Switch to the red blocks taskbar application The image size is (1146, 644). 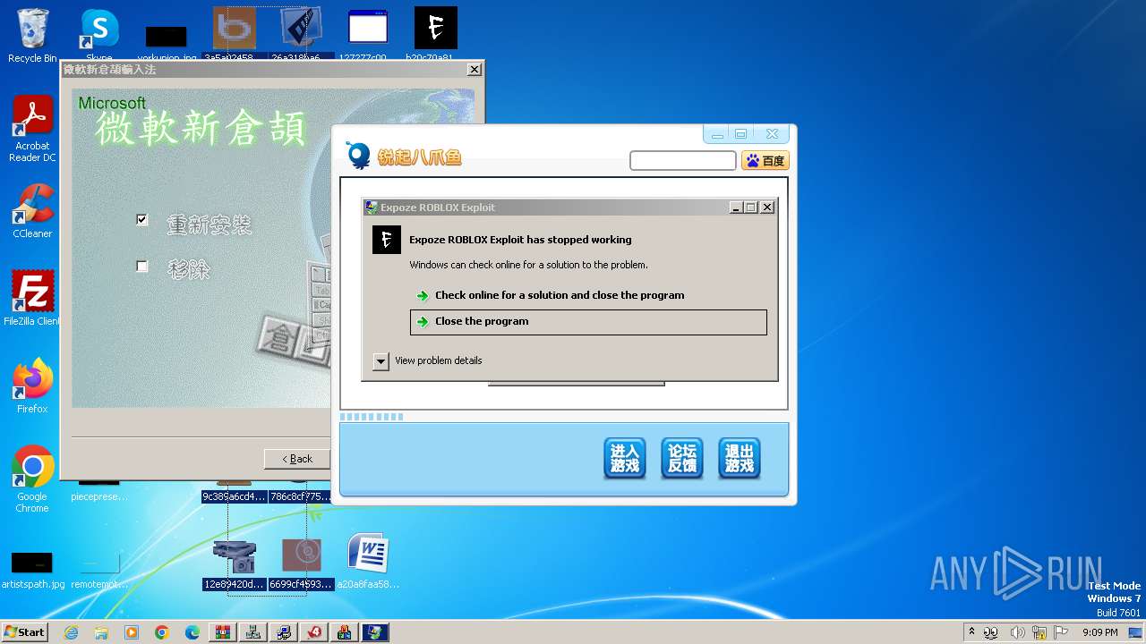point(223,632)
